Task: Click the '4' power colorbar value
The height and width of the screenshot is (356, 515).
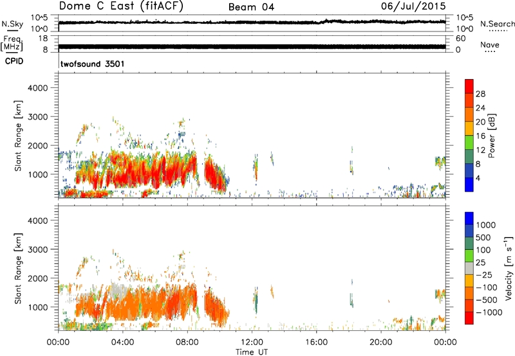Action: pos(478,178)
